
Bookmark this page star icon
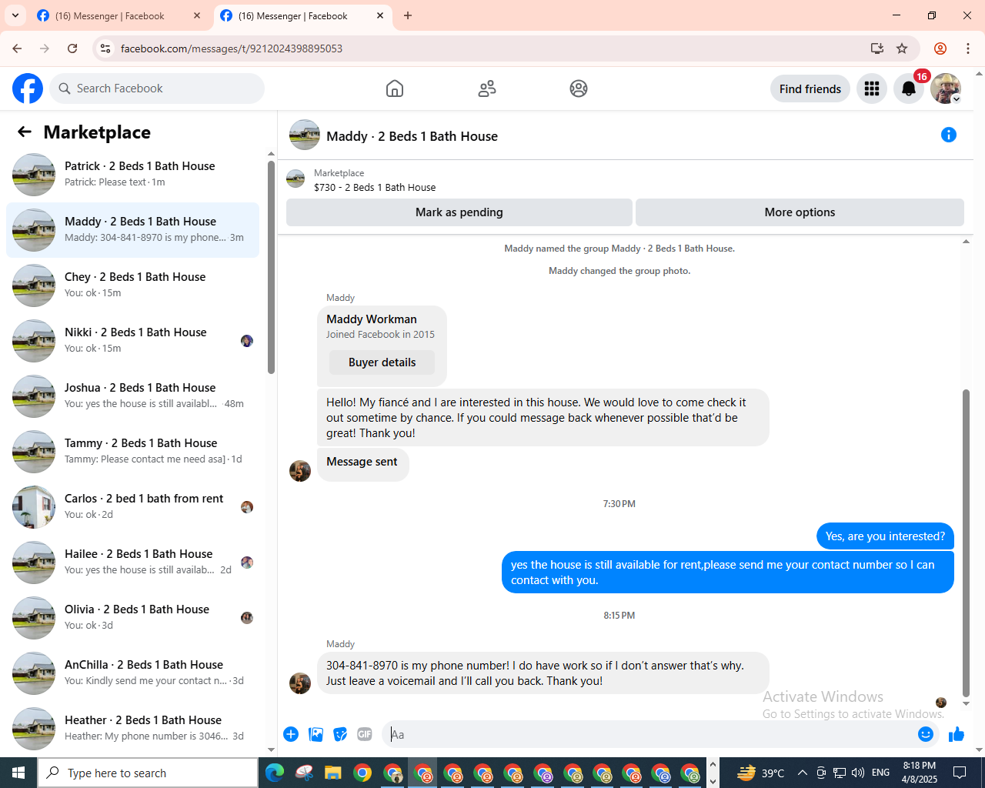point(902,48)
